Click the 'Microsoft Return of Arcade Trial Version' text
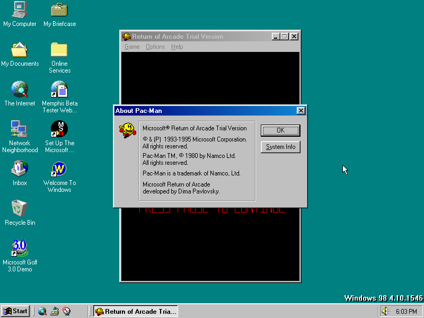Viewport: 424px width, 318px height. point(195,128)
